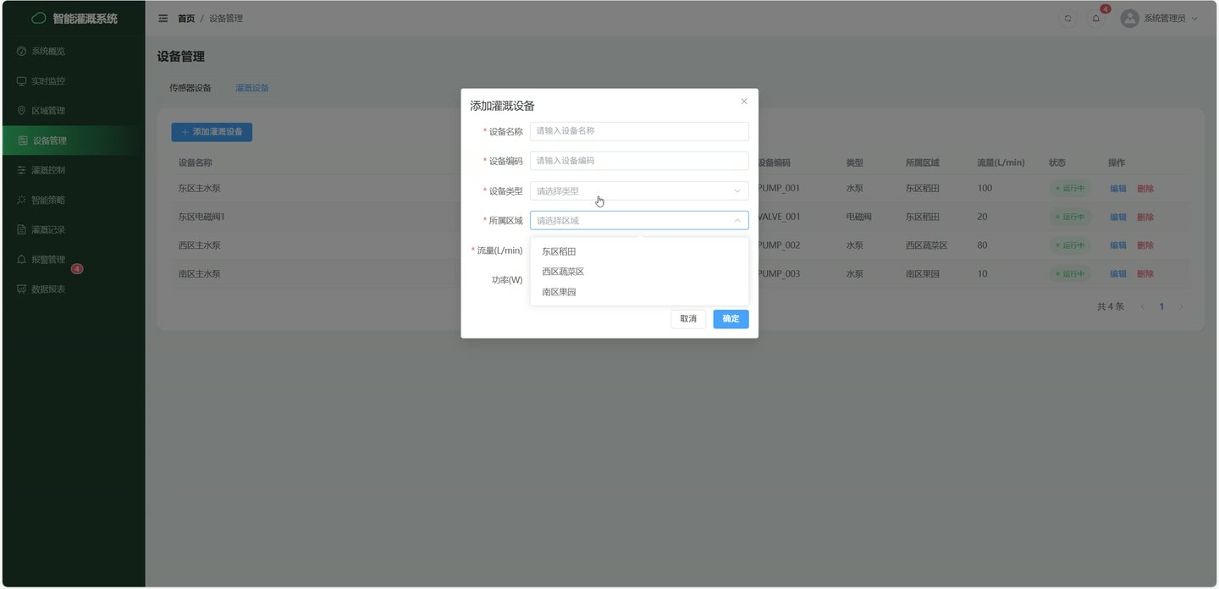Close the 添加灌溉设备 dialog
Screen dimensions: 1219x589
(x=744, y=102)
